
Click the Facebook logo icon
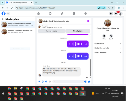[x=4, y=13]
